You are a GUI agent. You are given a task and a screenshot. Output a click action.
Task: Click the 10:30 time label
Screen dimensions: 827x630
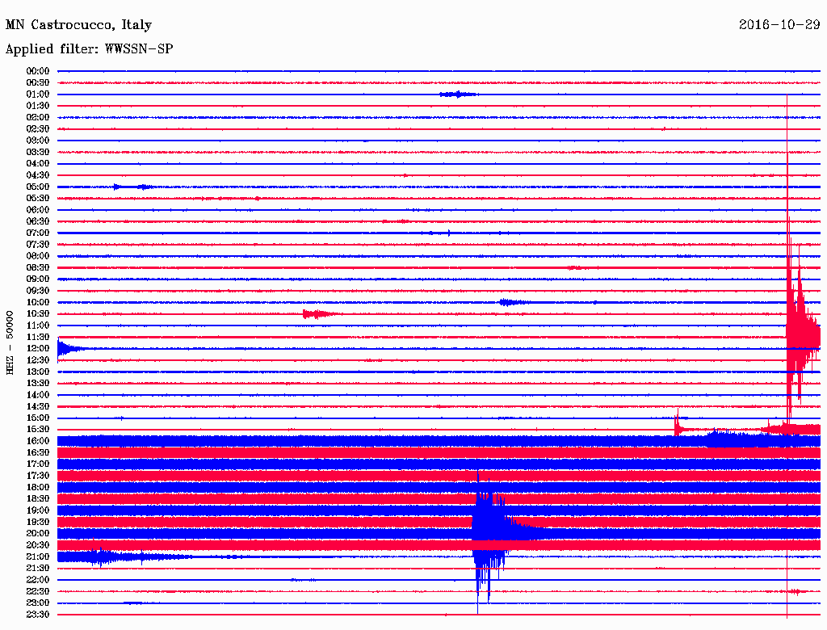[x=38, y=314]
